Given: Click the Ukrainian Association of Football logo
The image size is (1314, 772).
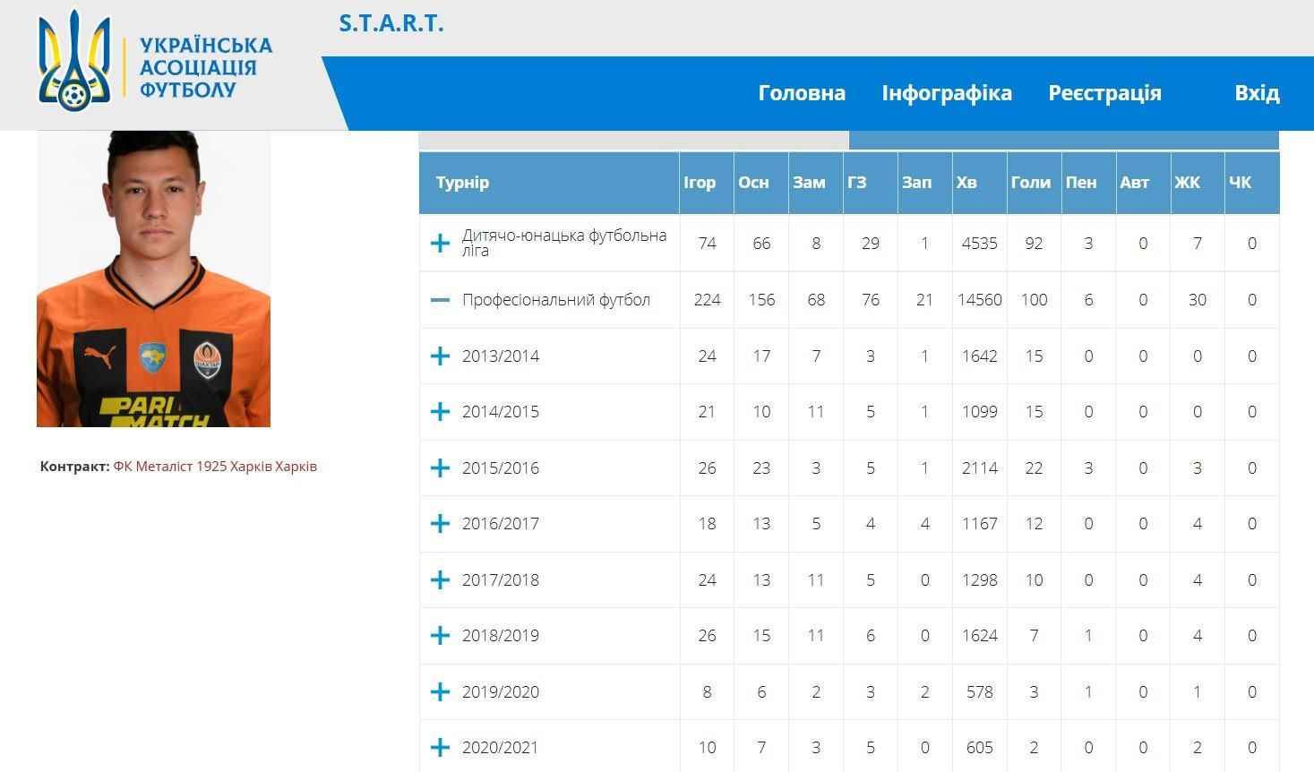Looking at the screenshot, I should point(154,63).
